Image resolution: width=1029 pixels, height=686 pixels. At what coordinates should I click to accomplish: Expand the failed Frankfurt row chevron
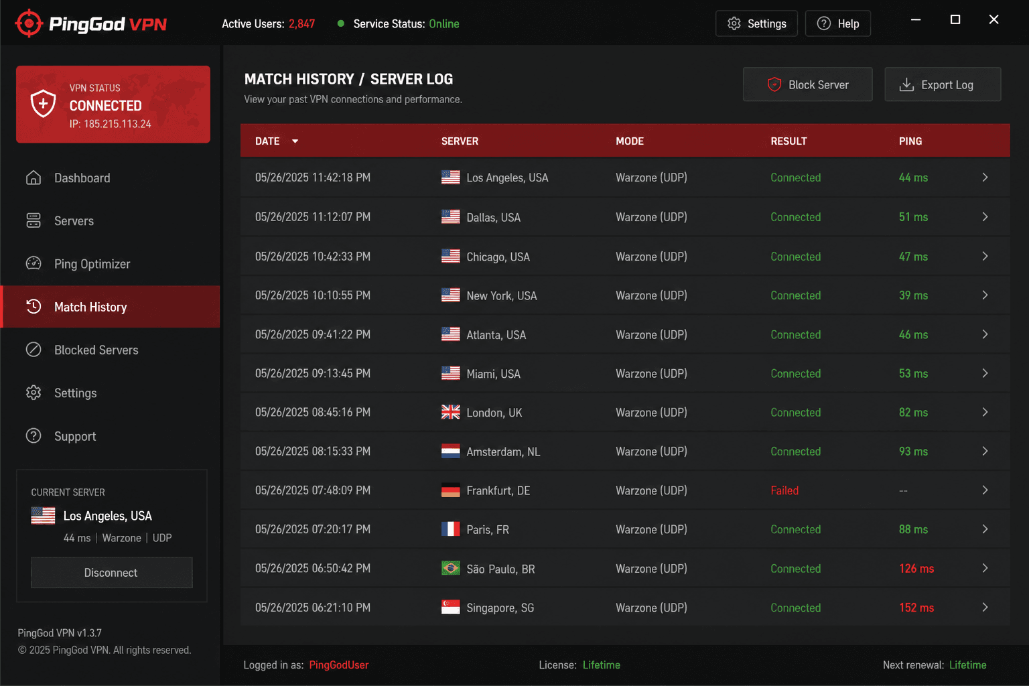[x=985, y=490]
